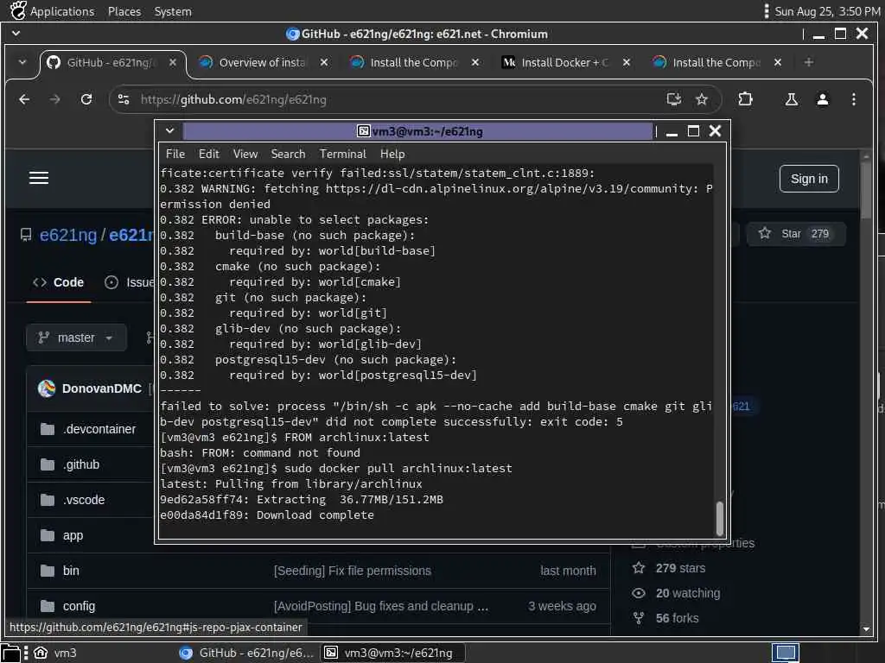The width and height of the screenshot is (885, 663).
Task: Open the File menu in terminal
Action: tap(175, 154)
